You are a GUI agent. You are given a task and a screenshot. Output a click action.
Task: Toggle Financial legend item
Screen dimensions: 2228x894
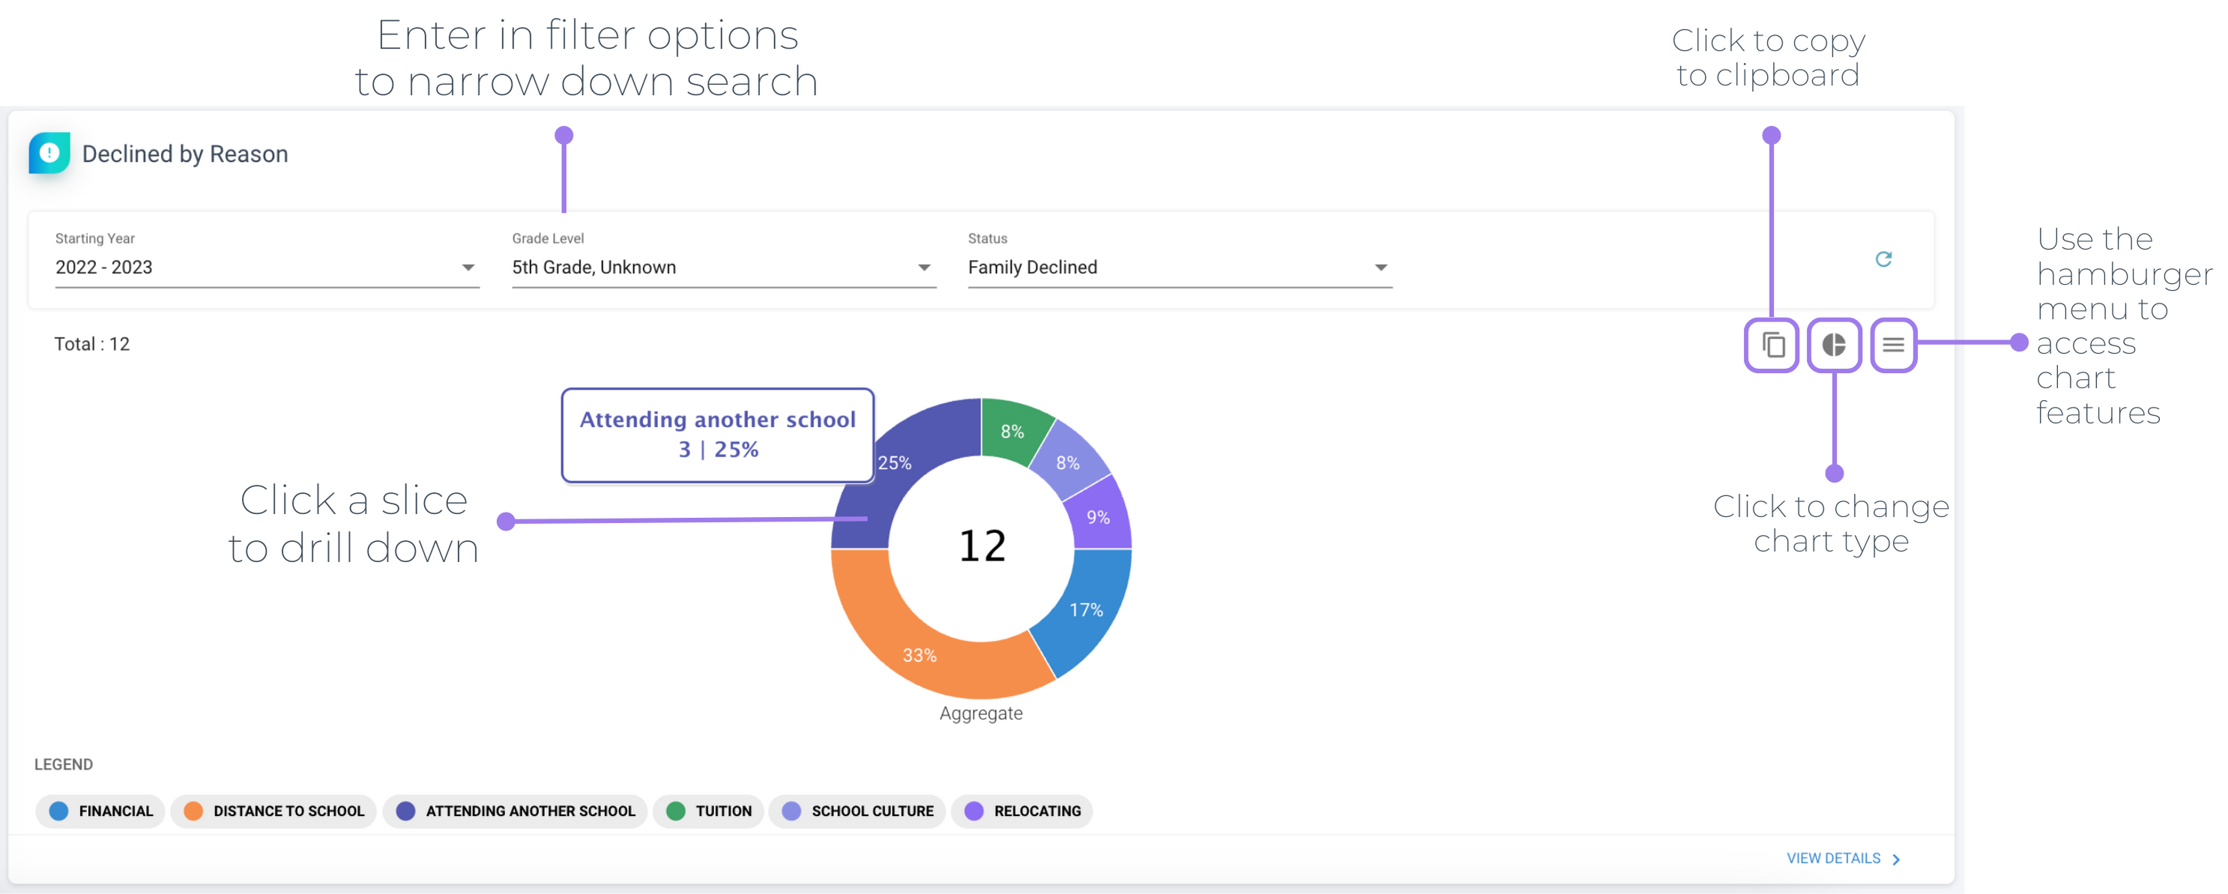pyautogui.click(x=100, y=811)
